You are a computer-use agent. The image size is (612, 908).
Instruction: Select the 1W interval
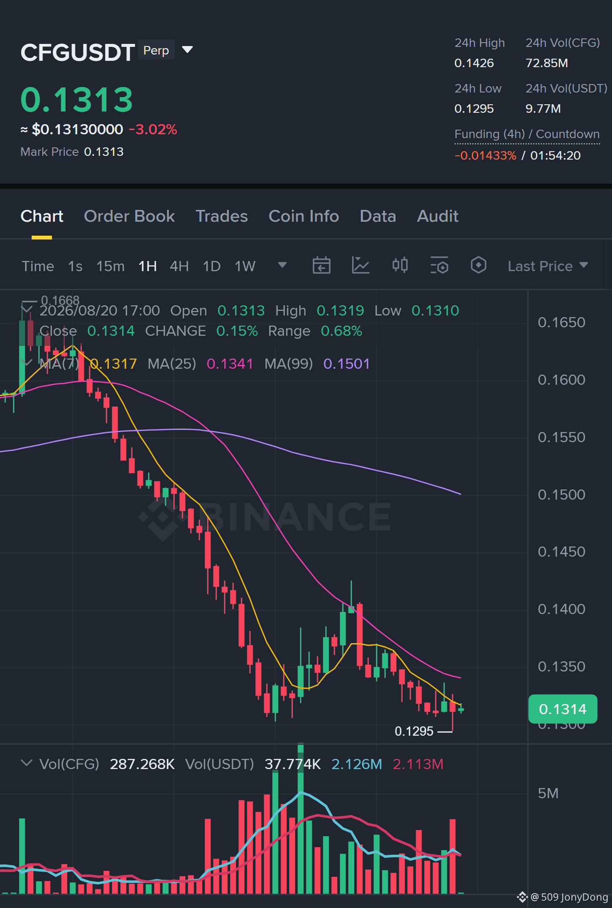click(245, 266)
